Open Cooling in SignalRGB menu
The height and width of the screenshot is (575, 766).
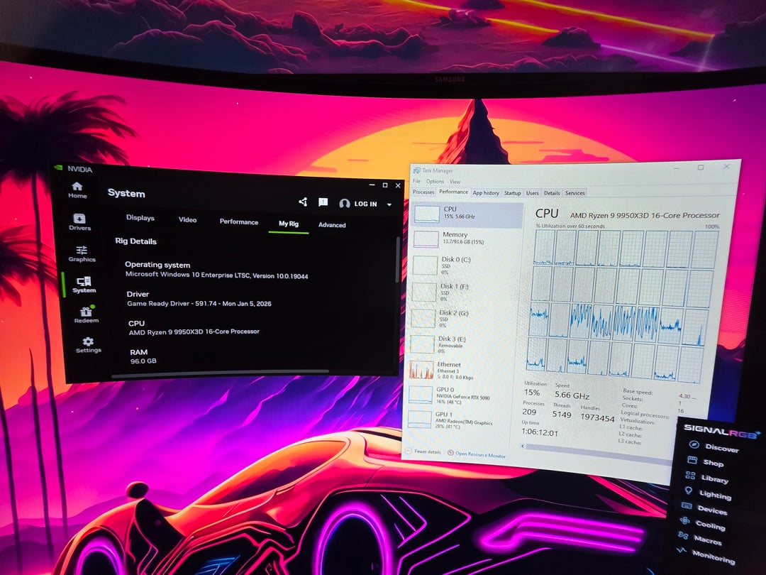coord(709,525)
